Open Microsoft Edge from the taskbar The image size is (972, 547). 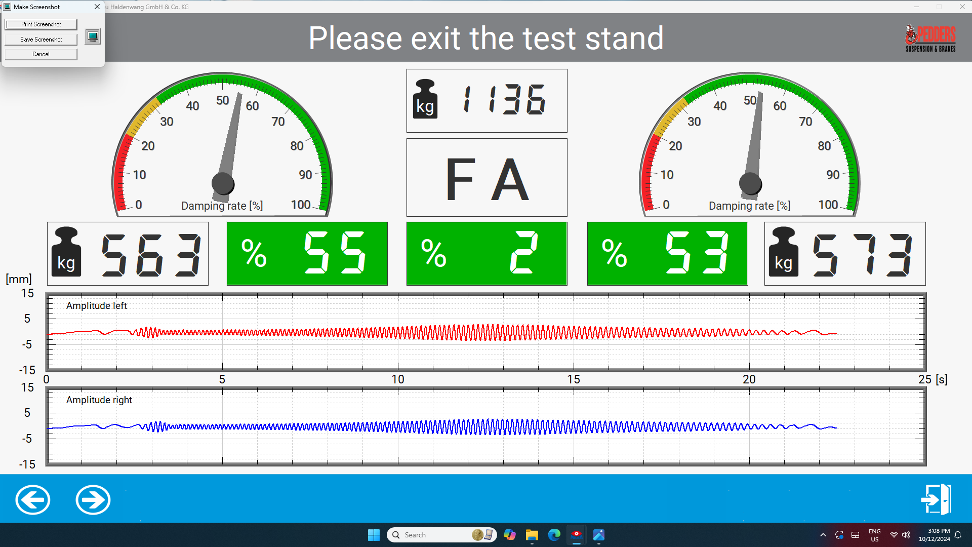coord(554,535)
